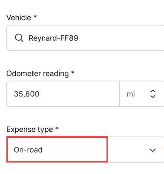Click the orange mark at Expense type's right edge
This screenshot has width=164, height=174.
(164, 149)
